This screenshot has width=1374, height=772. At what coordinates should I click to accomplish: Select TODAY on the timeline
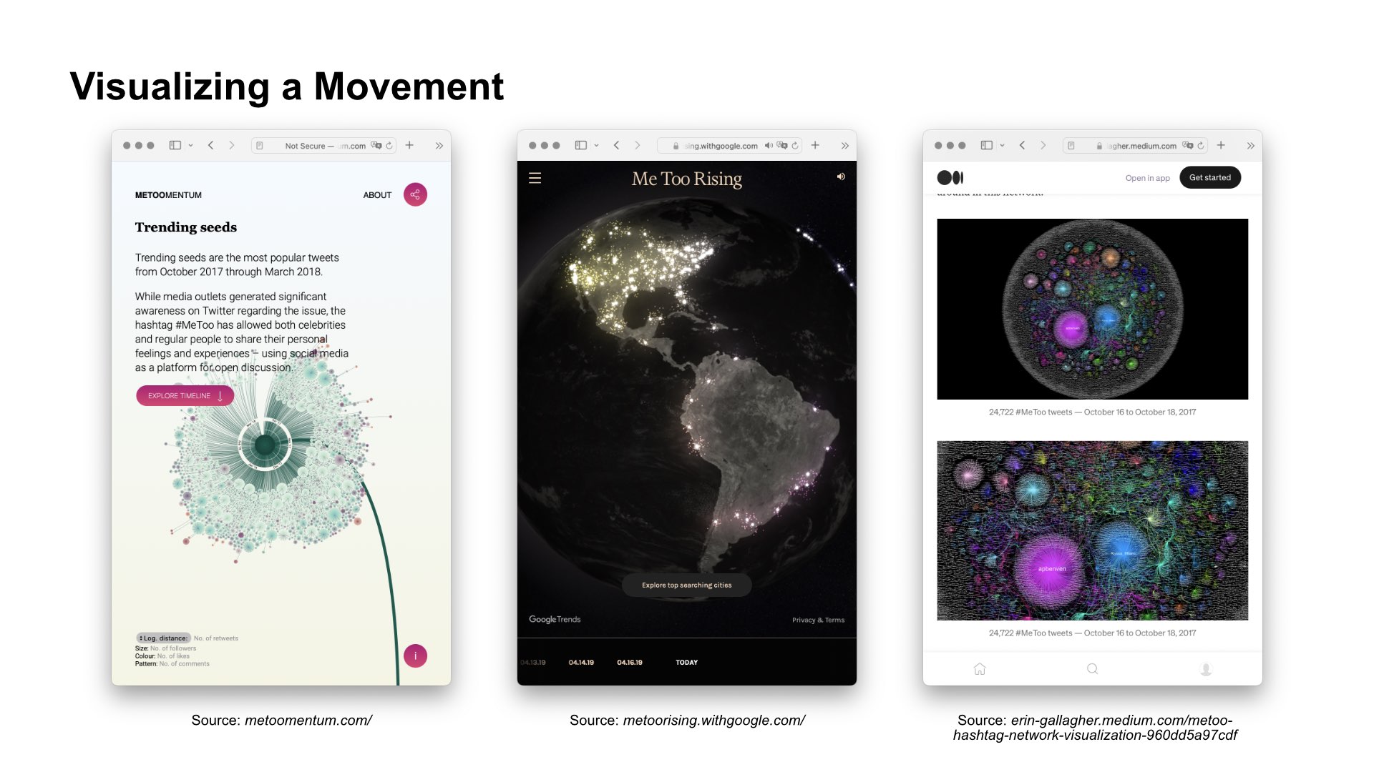pos(686,663)
